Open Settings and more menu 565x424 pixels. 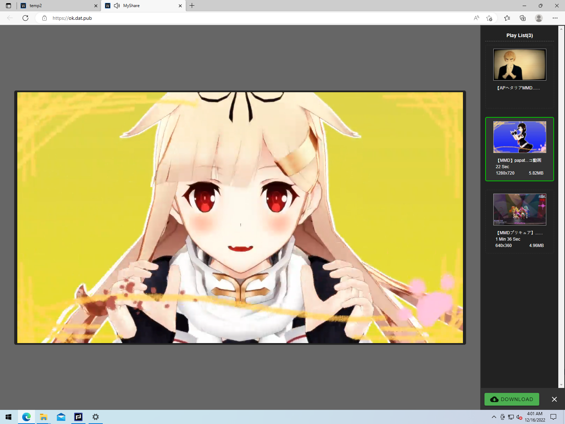click(x=555, y=18)
